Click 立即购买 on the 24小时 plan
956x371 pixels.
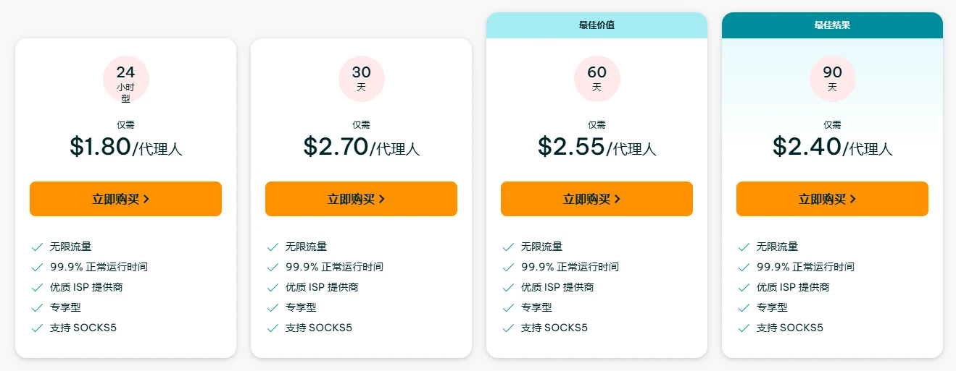pos(125,199)
